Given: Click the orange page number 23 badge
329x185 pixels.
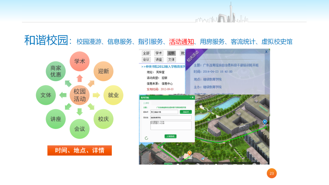Looking at the screenshot, I should 272,173.
